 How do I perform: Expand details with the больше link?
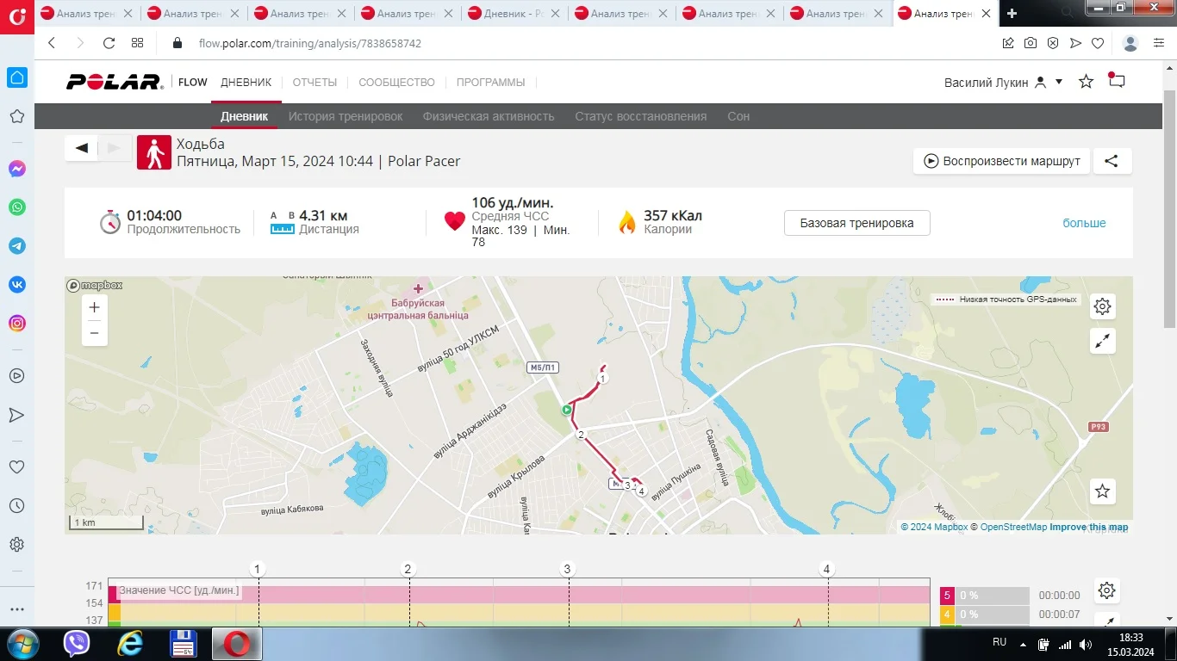(1084, 223)
